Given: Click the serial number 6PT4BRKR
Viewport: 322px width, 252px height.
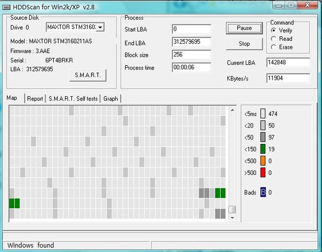Looking at the screenshot, I should tap(59, 60).
